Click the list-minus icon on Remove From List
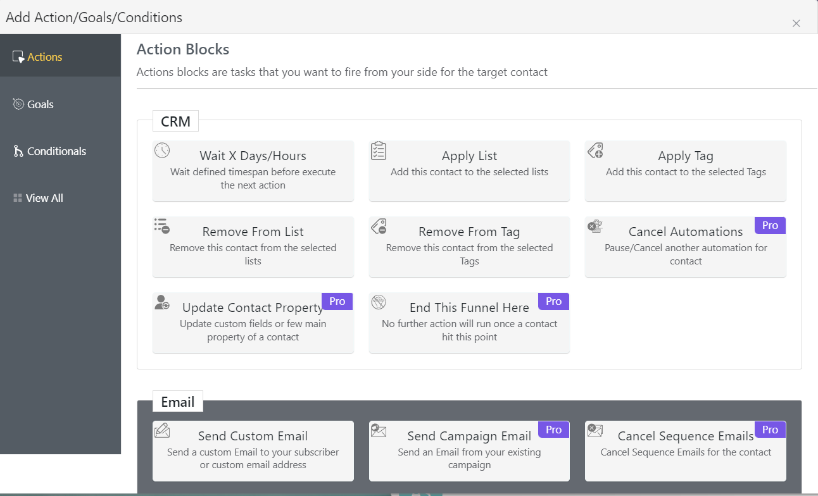Screen dimensions: 818x496 (x=162, y=226)
